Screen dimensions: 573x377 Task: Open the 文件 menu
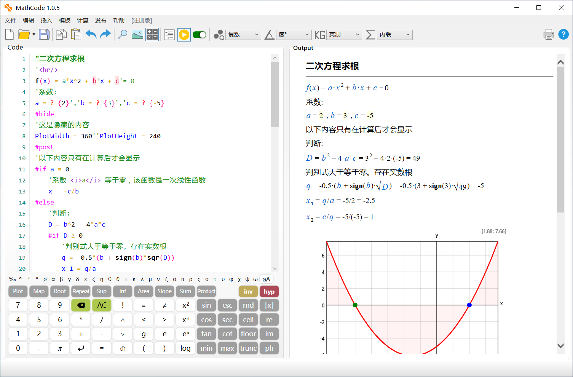click(x=10, y=20)
